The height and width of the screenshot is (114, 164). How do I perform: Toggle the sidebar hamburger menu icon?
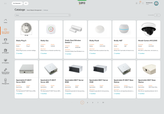pyautogui.click(x=5, y=4)
